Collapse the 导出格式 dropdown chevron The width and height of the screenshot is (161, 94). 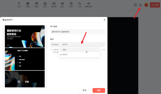point(102,45)
